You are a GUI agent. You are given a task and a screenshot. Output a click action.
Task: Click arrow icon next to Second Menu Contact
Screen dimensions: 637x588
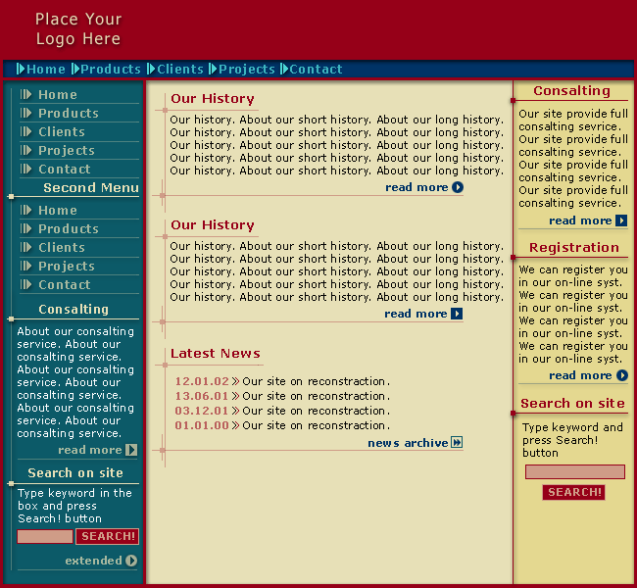(x=26, y=285)
